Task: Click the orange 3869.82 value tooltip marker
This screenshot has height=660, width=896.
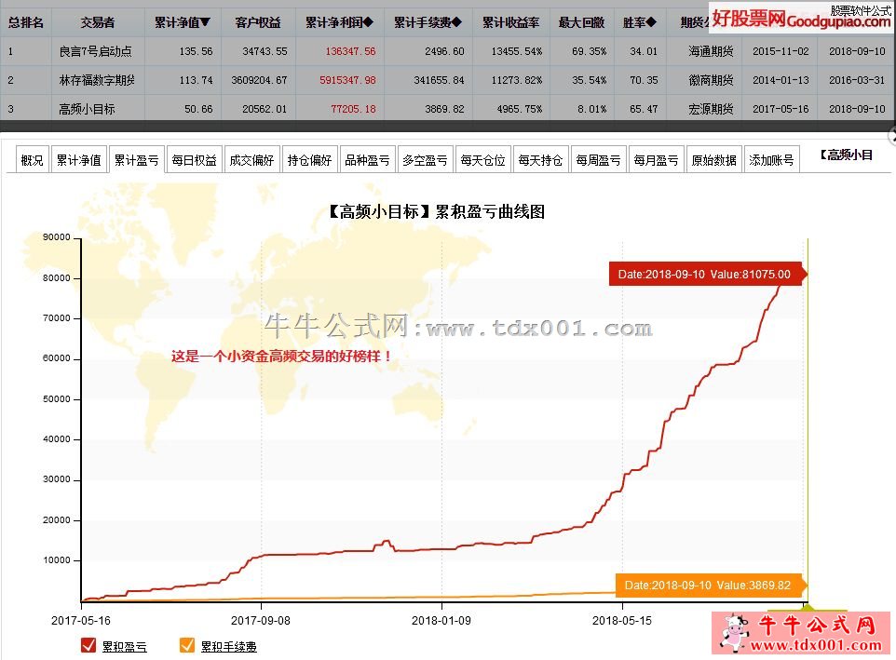Action: click(x=709, y=585)
